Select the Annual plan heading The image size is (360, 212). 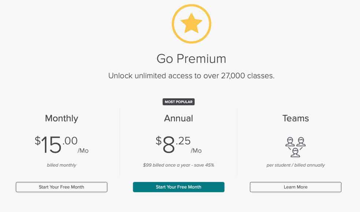tap(178, 118)
